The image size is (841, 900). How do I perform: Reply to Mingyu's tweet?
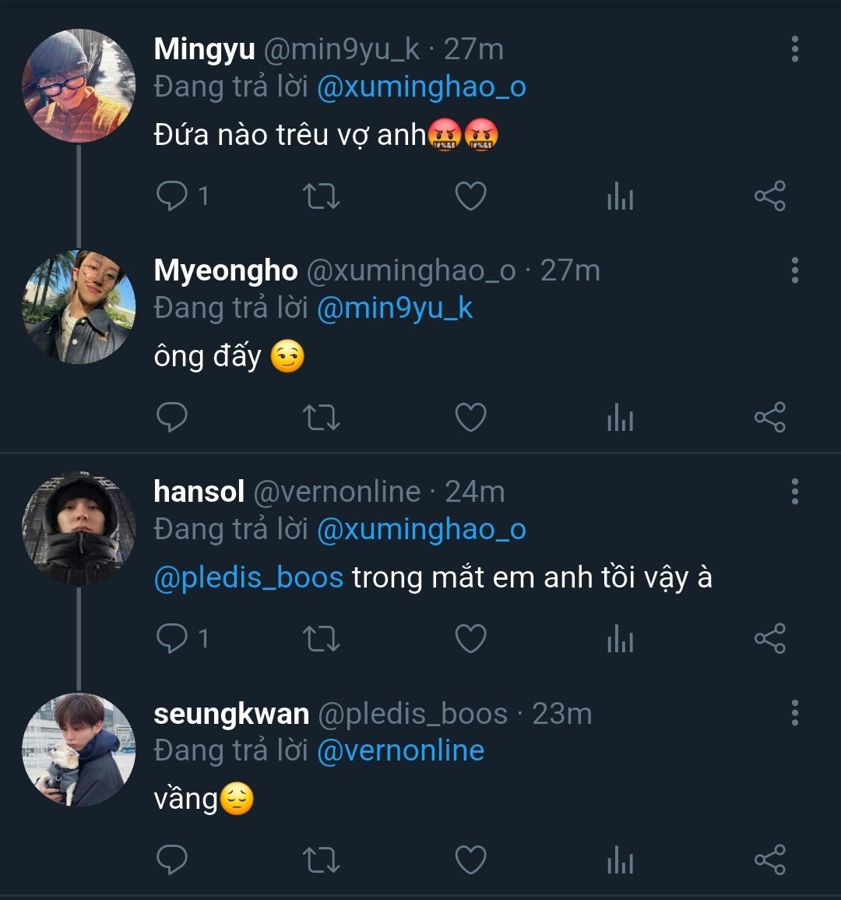[x=172, y=196]
